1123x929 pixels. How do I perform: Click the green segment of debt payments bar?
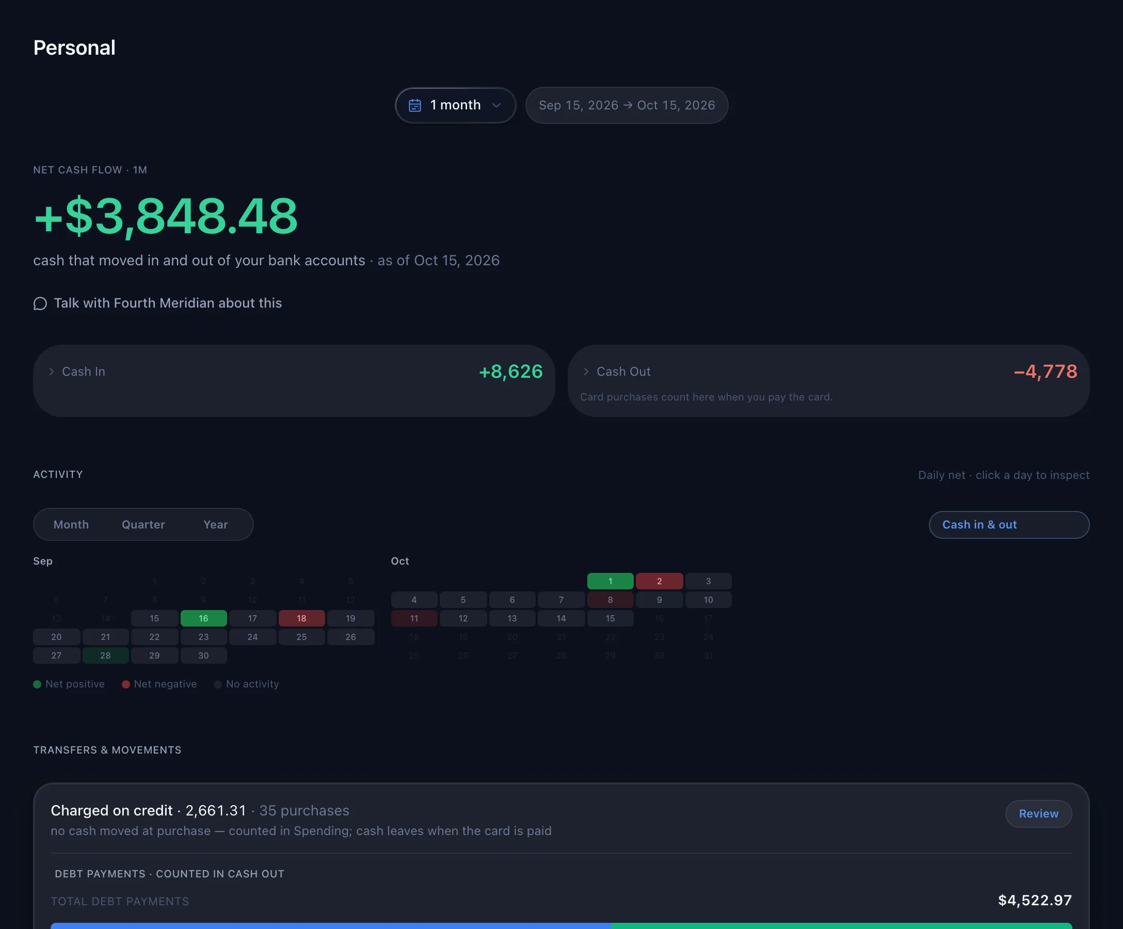coord(842,926)
